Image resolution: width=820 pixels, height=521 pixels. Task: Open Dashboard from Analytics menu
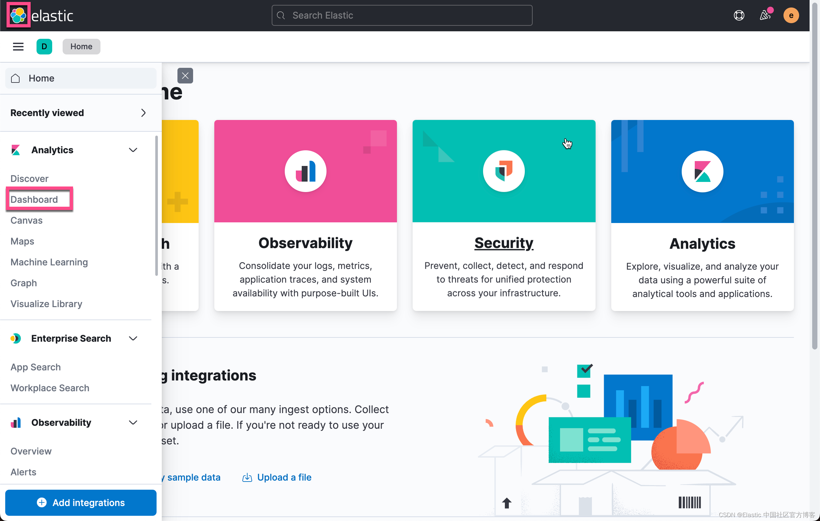point(34,200)
